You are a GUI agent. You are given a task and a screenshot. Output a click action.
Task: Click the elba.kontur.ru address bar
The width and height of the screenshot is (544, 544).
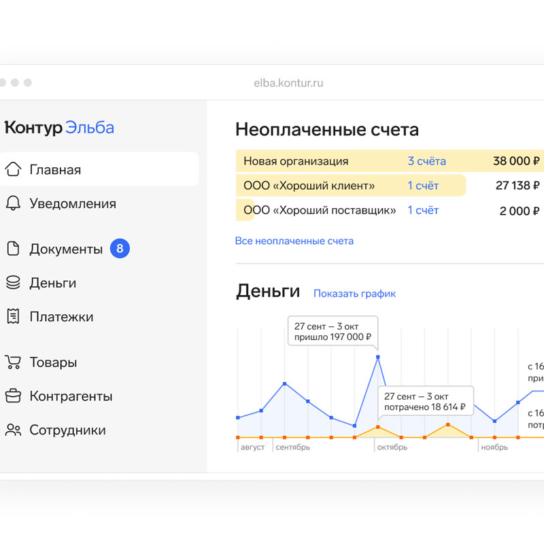point(288,83)
